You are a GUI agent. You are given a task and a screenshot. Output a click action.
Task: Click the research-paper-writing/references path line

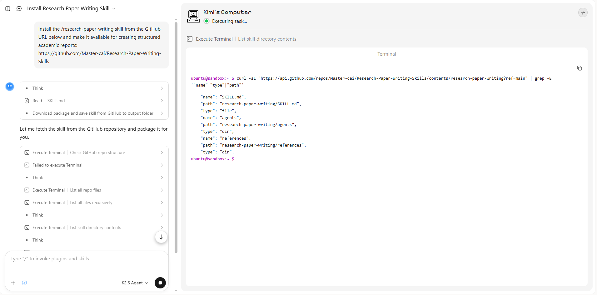point(253,145)
